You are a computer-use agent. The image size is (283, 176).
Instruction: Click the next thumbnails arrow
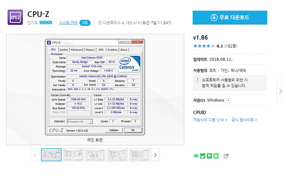click(x=155, y=155)
